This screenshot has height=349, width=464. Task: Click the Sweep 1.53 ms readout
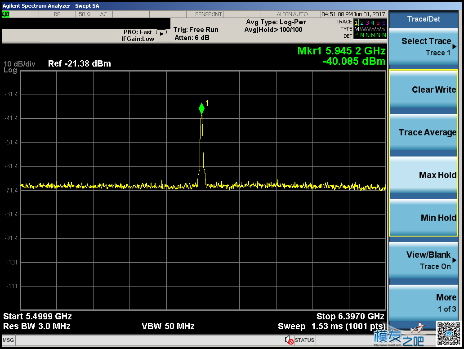click(x=332, y=327)
